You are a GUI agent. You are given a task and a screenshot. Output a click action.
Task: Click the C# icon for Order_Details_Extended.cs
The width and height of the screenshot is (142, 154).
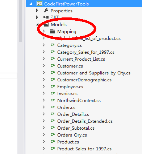53,121
